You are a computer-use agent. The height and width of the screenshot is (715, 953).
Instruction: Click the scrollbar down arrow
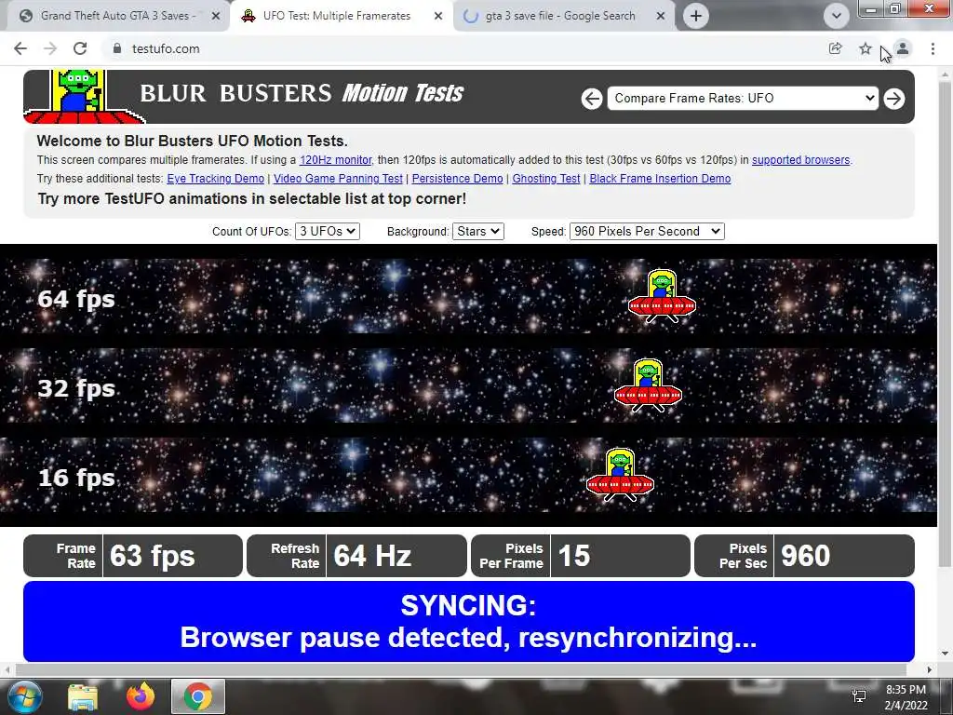point(945,654)
